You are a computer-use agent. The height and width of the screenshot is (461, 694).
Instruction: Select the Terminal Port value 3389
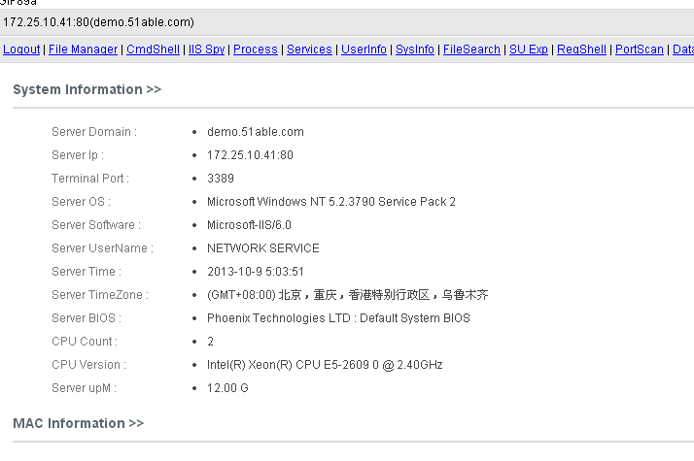click(221, 179)
